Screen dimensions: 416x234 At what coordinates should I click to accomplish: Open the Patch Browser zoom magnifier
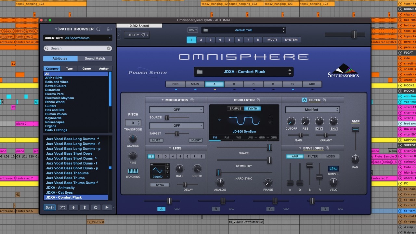coord(98,29)
